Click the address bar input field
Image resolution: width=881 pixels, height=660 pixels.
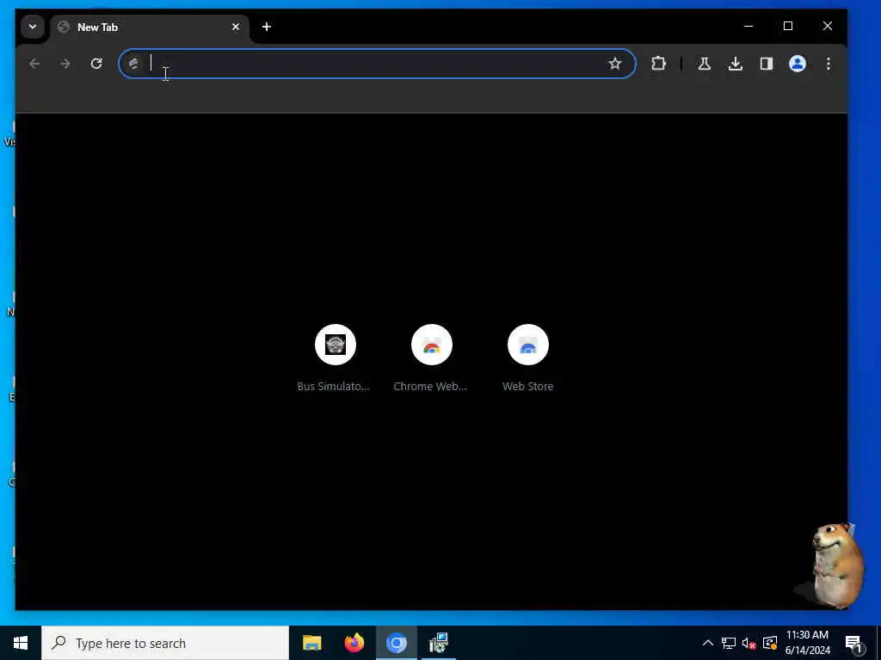tap(377, 64)
